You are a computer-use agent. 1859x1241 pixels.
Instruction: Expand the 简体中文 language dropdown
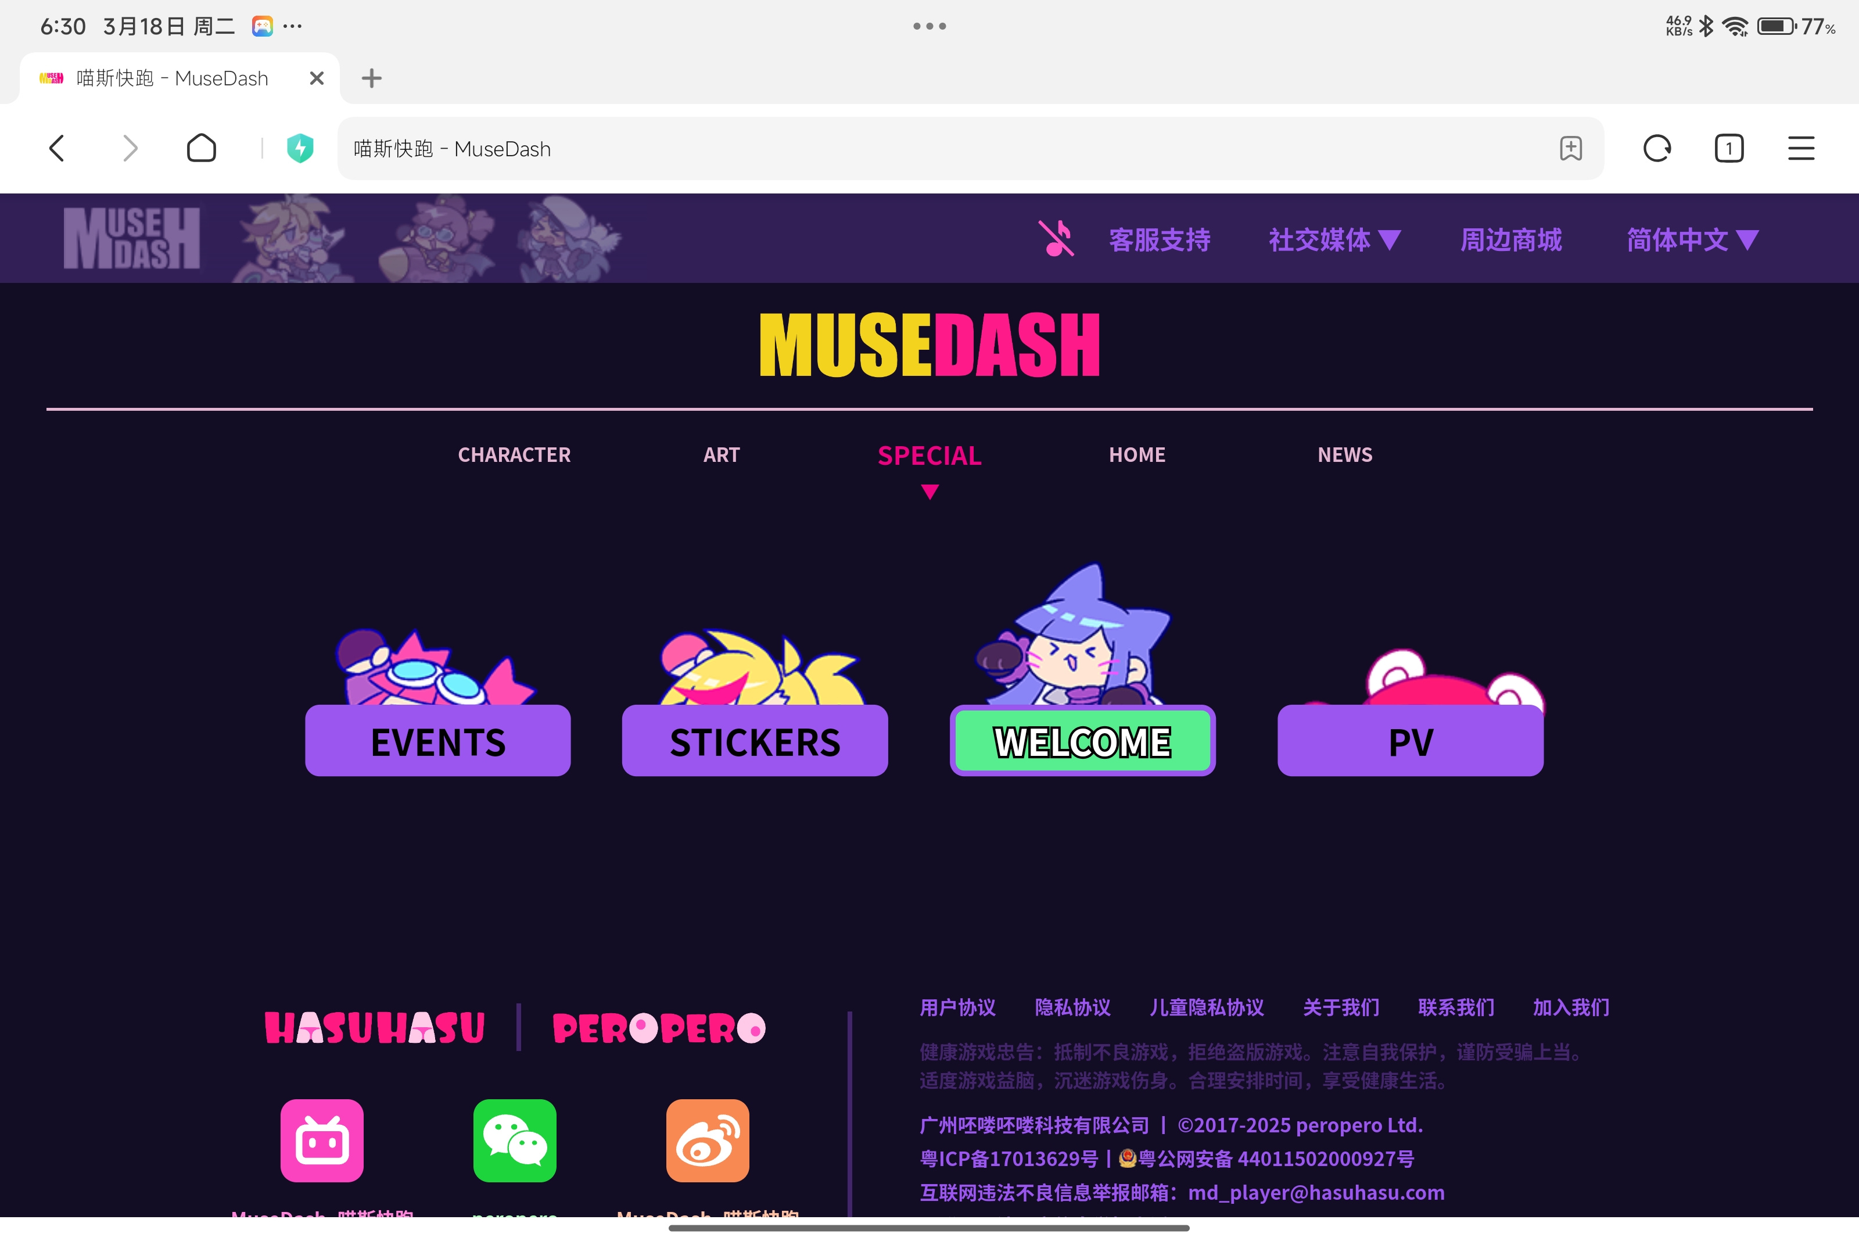pyautogui.click(x=1692, y=239)
